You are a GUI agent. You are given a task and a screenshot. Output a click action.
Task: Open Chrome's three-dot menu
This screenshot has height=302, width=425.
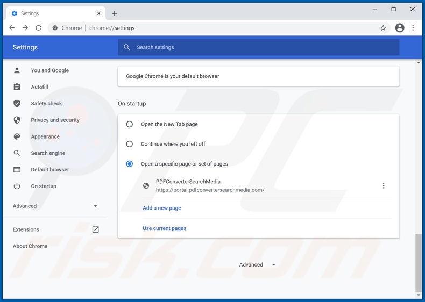click(x=413, y=28)
